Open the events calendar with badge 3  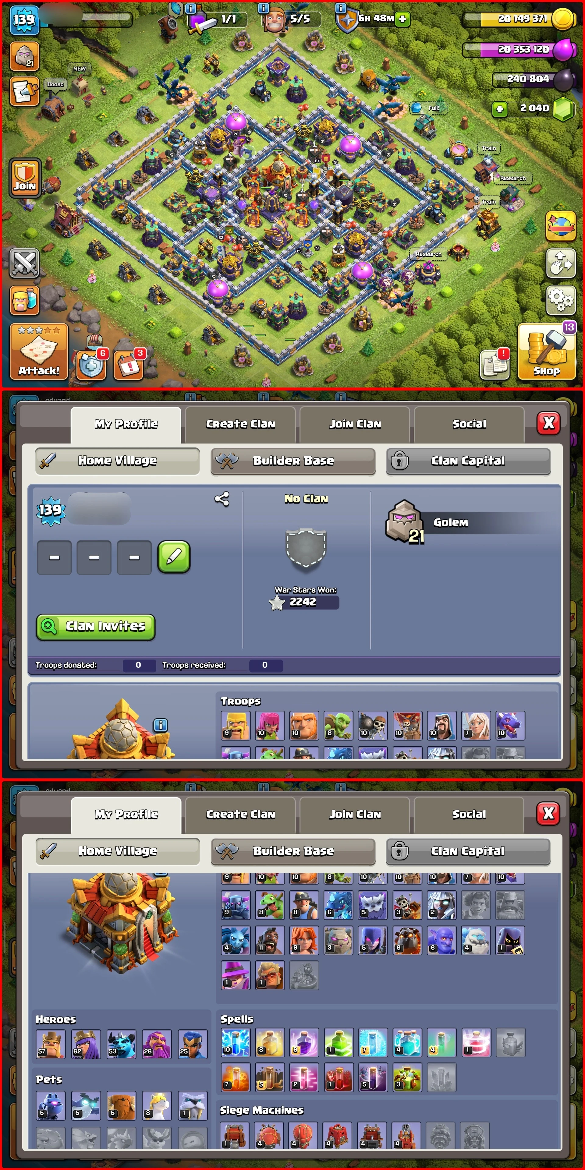click(x=129, y=365)
